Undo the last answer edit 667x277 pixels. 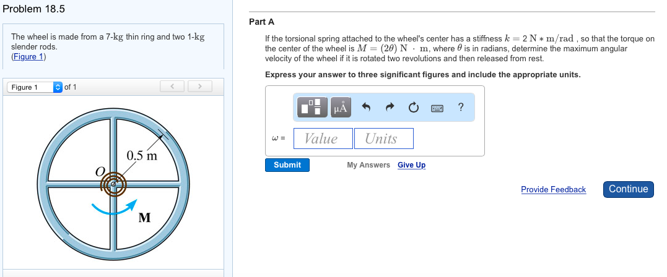366,108
